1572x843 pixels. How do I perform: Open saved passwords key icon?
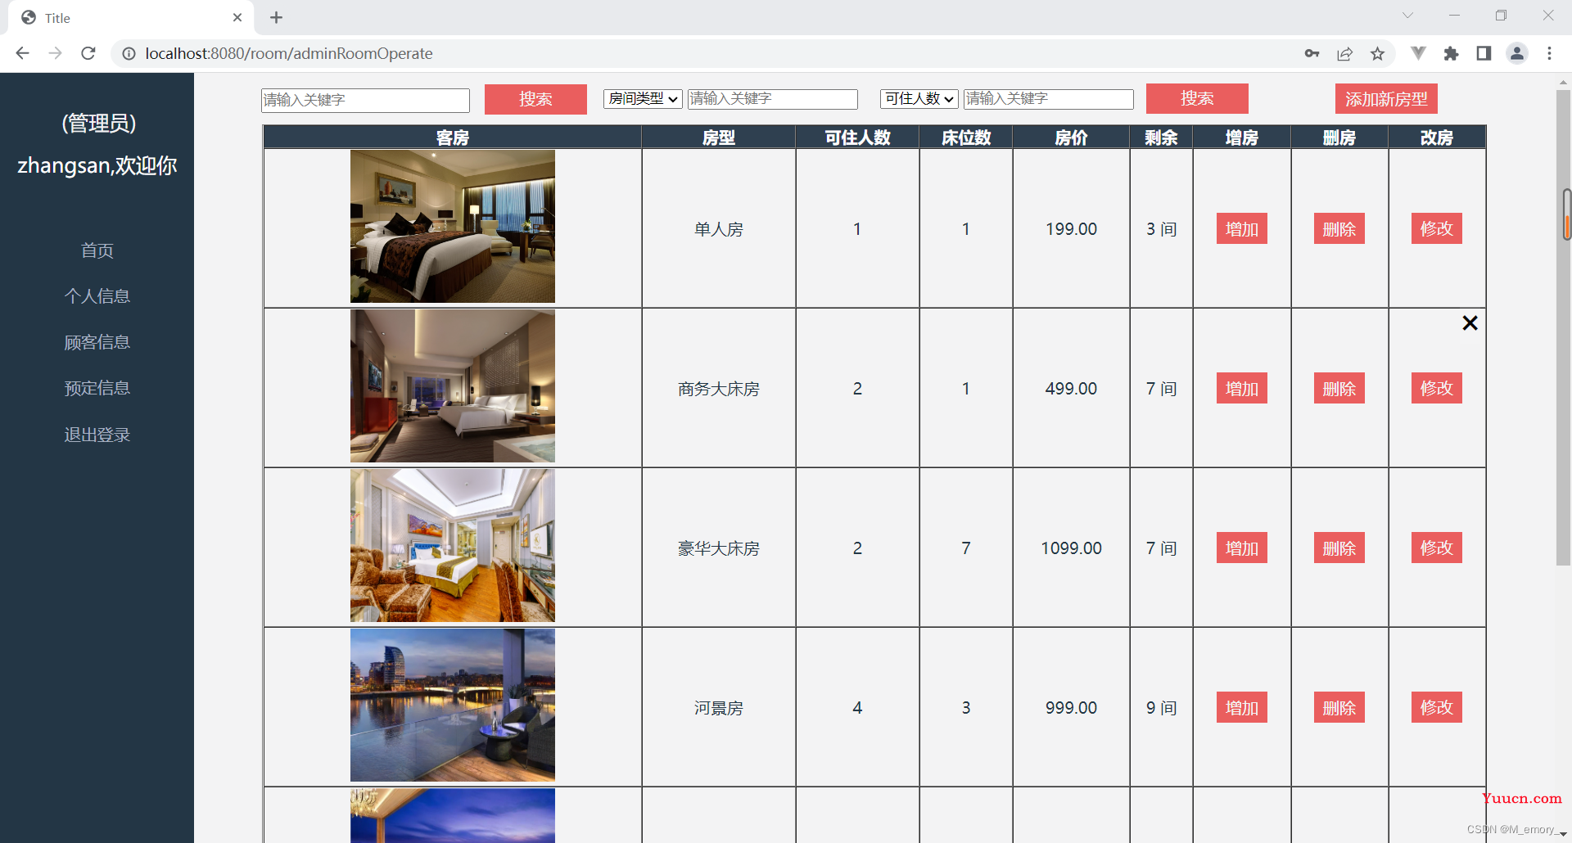1312,53
